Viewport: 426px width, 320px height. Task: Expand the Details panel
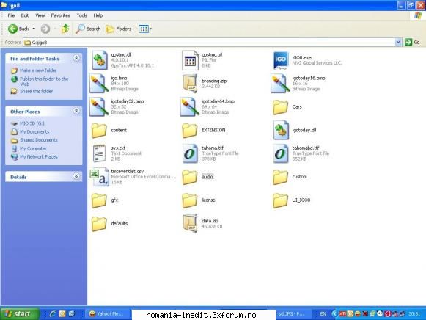(x=76, y=176)
